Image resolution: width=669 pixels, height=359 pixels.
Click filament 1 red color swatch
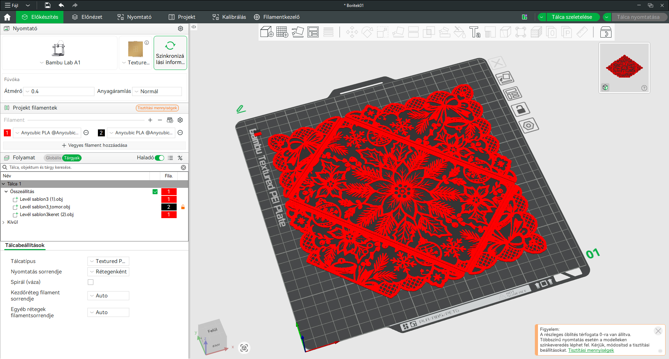pos(7,133)
